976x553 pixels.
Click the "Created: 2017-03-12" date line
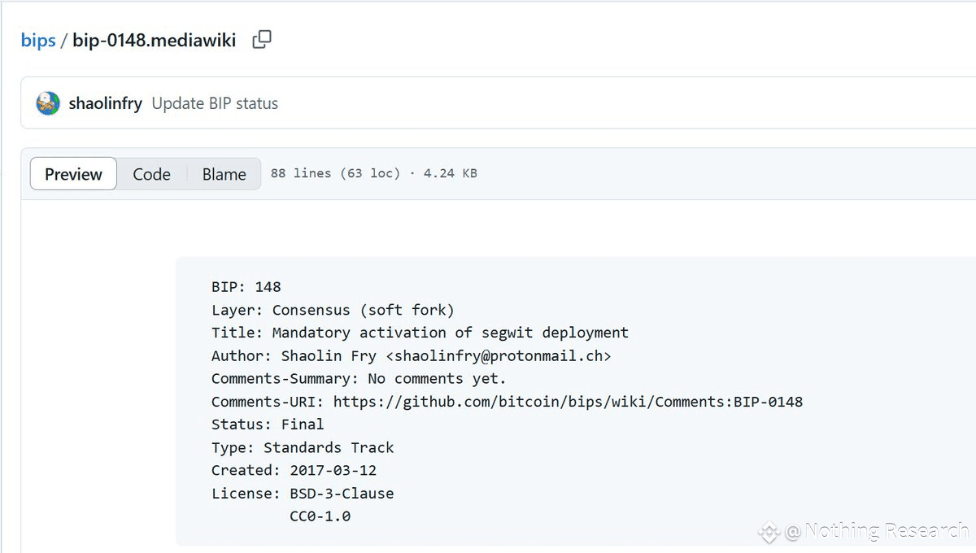coord(294,470)
